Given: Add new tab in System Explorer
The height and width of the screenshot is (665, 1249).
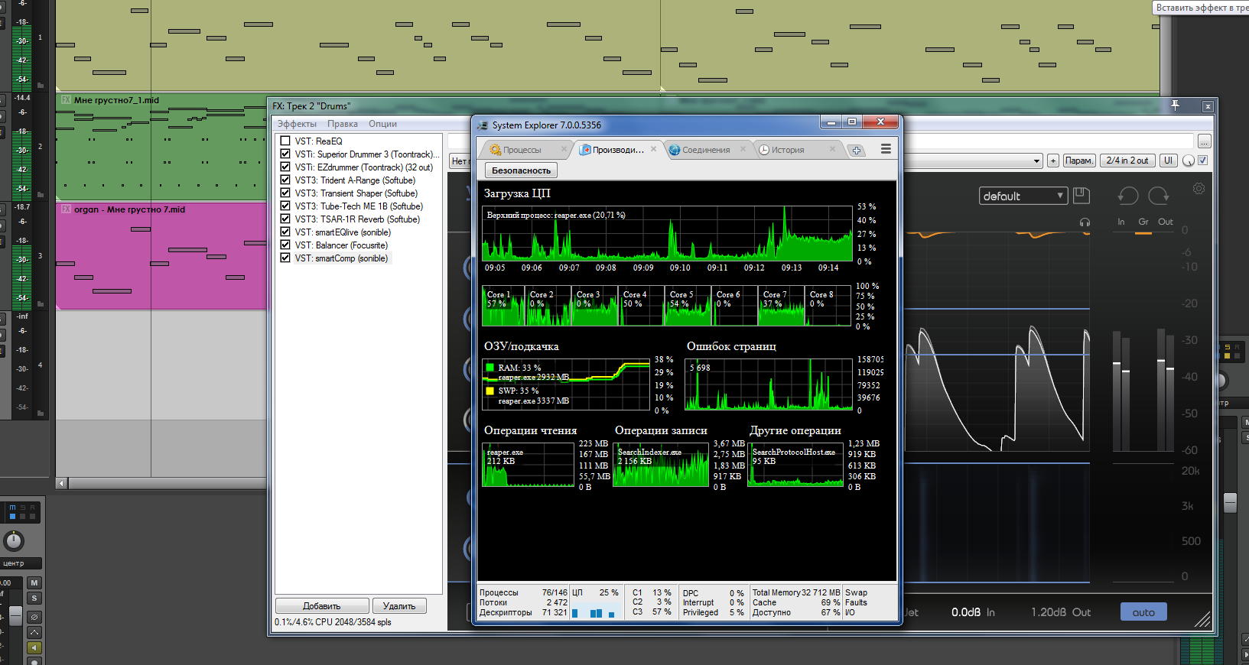Looking at the screenshot, I should pos(857,151).
